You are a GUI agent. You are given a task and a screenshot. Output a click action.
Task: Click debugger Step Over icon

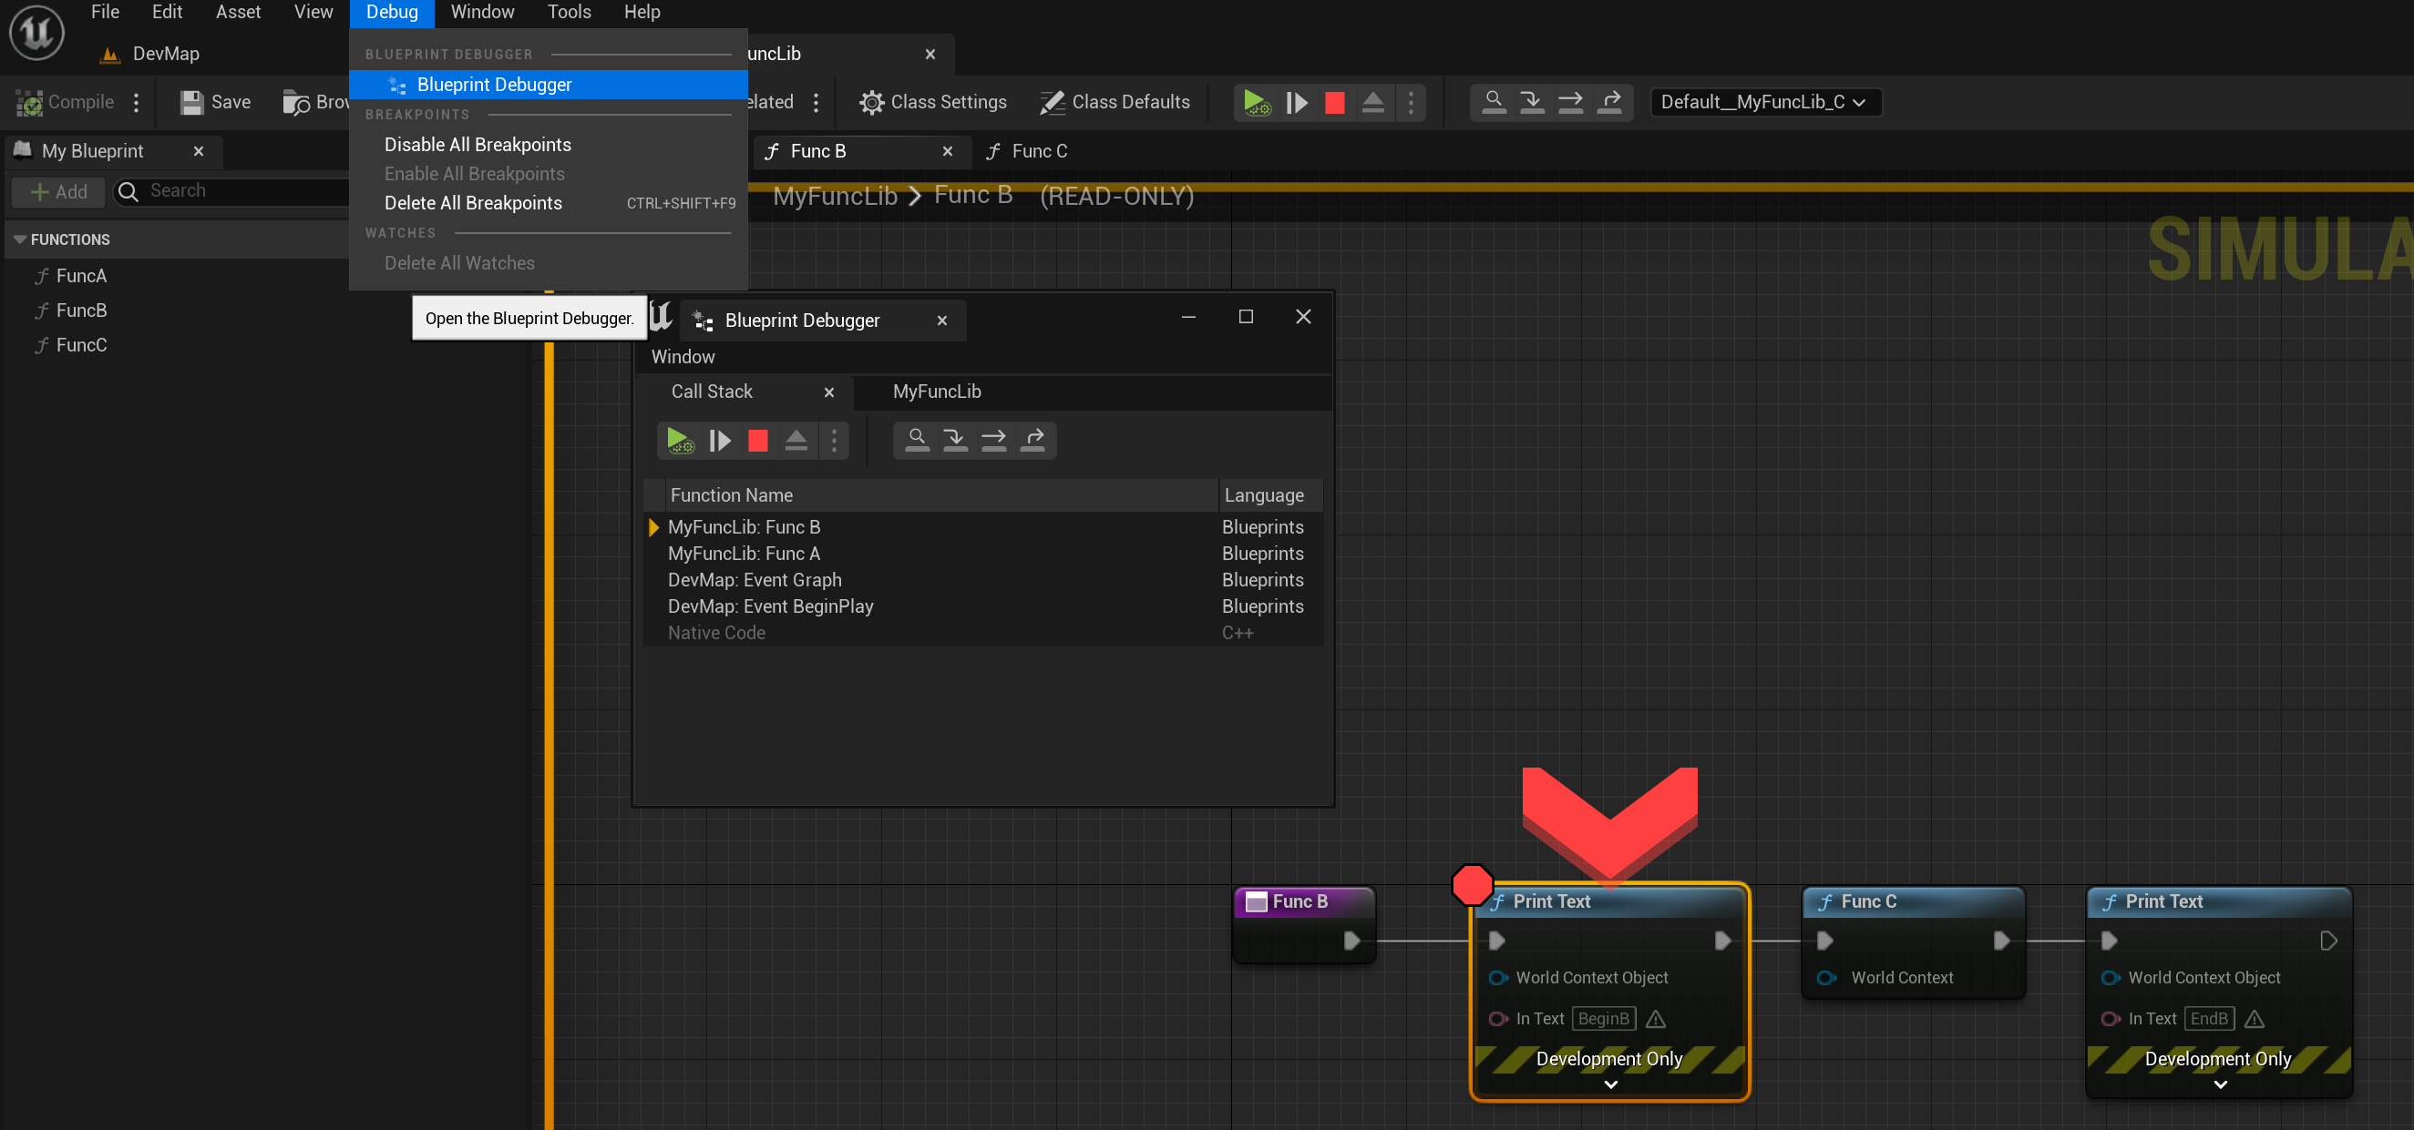pyautogui.click(x=994, y=440)
